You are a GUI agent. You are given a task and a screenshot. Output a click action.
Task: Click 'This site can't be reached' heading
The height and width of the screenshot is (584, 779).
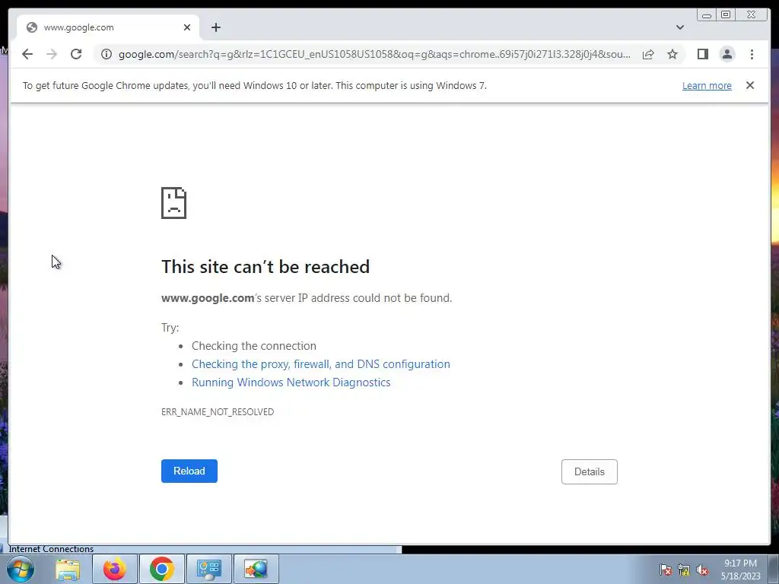tap(265, 267)
